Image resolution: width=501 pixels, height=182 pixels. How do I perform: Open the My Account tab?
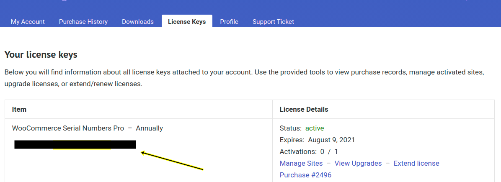tap(28, 22)
